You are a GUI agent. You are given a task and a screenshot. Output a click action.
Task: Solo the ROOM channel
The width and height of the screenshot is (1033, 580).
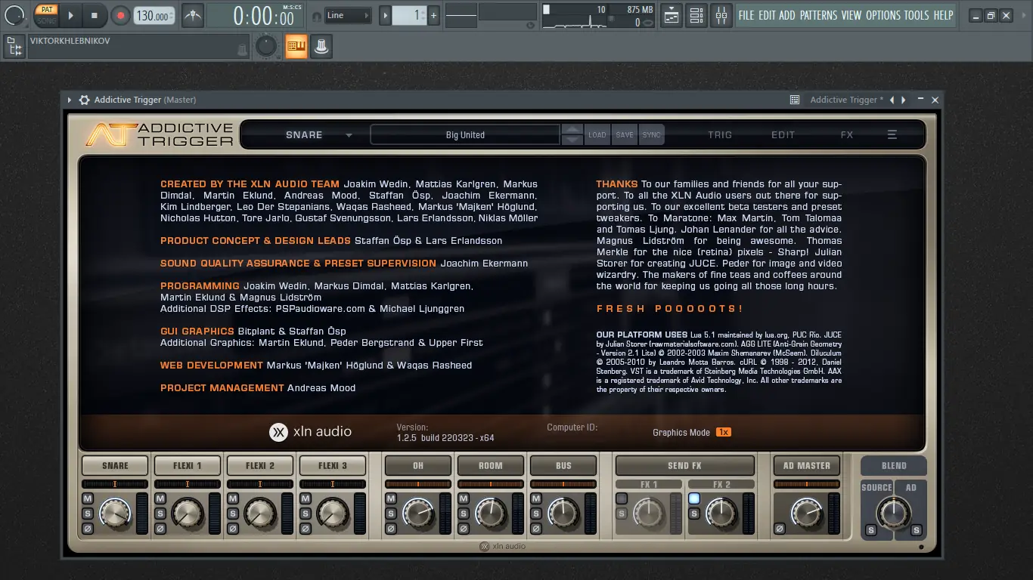pos(464,514)
